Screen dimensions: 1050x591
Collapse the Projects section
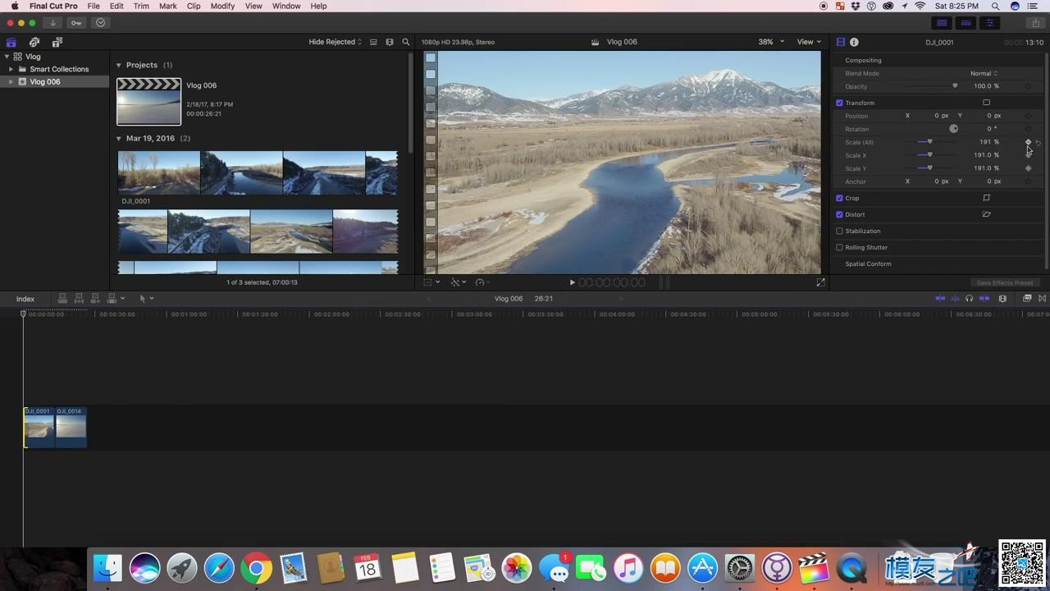pos(119,65)
